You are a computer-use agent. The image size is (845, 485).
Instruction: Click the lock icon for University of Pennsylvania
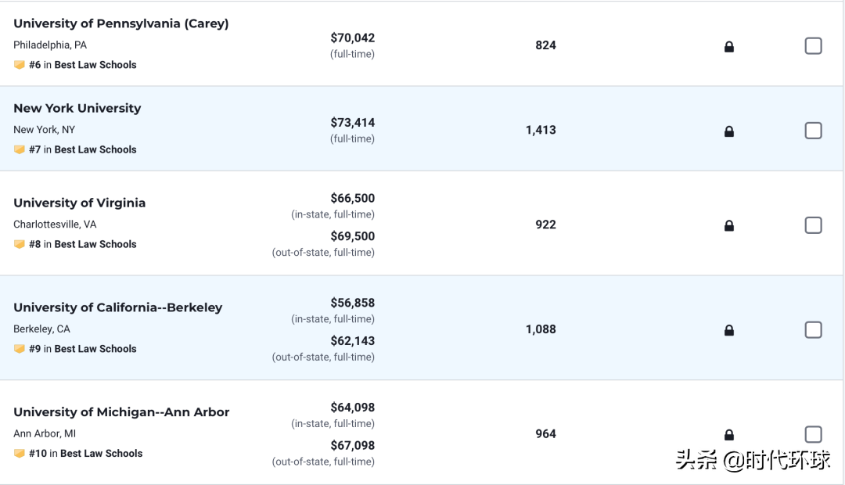point(729,47)
